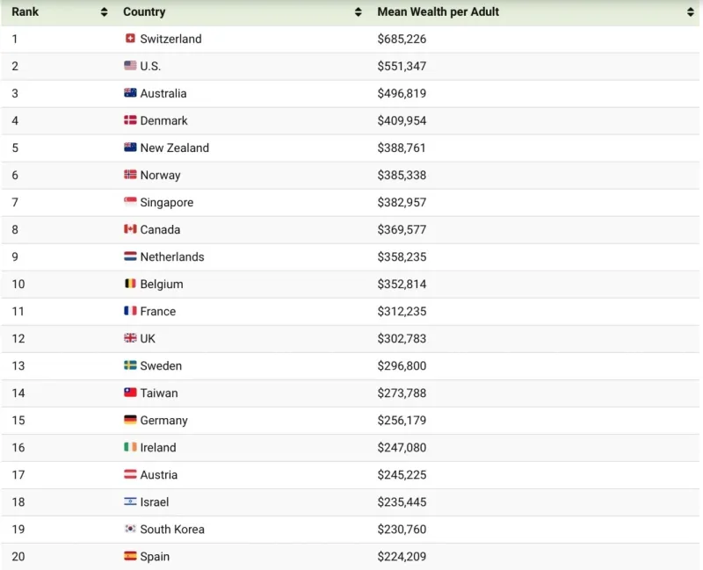Click the Australia flag icon
This screenshot has height=570, width=703.
[x=130, y=93]
